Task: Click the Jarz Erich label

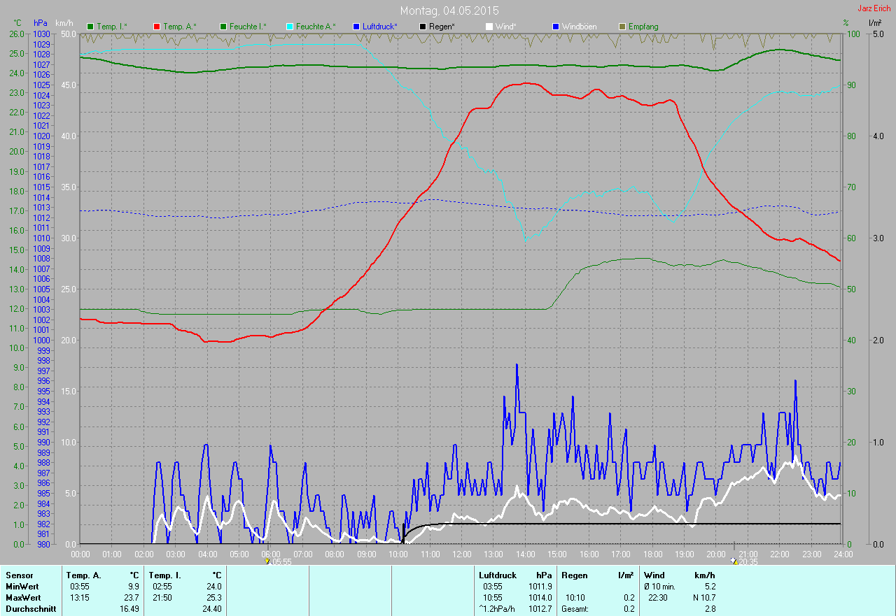Action: tap(875, 8)
